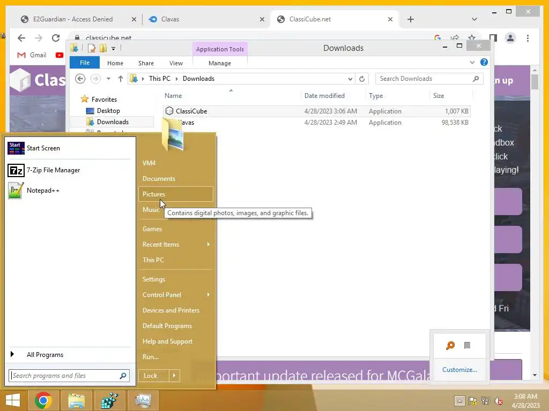Click the Action Center flag icon
Screen dimensions: 549x411
coord(473,401)
